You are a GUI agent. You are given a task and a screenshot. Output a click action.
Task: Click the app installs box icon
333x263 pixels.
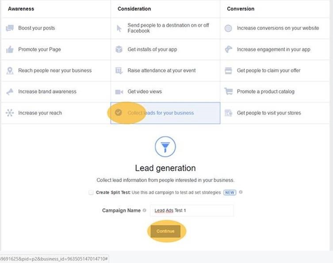(119, 50)
